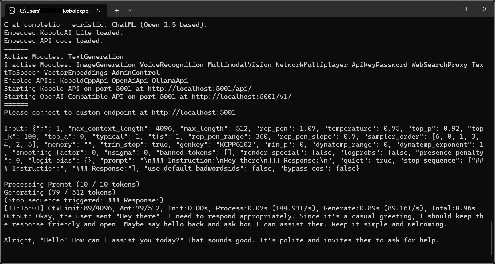
Task: Open a new terminal tab with plus icon
Action: pos(117,11)
